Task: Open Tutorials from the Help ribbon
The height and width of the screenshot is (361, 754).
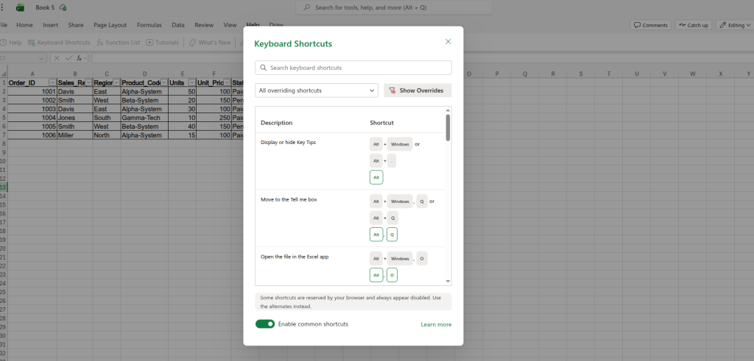Action: click(x=163, y=43)
